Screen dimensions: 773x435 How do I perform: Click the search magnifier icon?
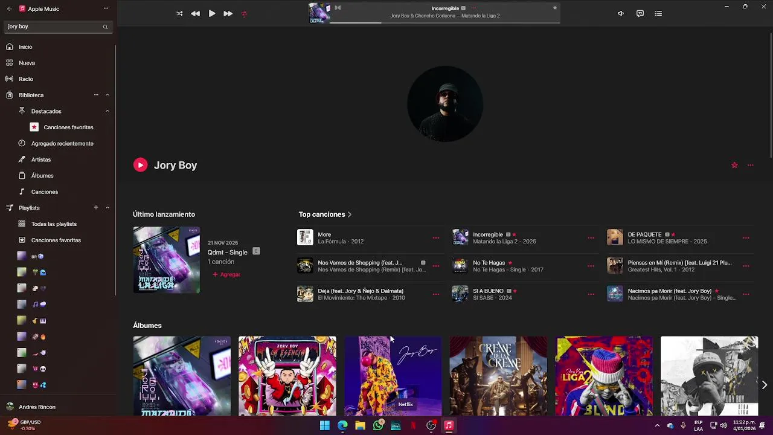tap(105, 27)
